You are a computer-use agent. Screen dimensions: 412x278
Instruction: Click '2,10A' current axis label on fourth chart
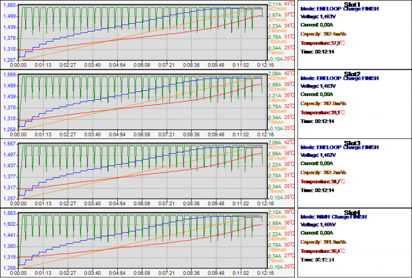(275, 212)
